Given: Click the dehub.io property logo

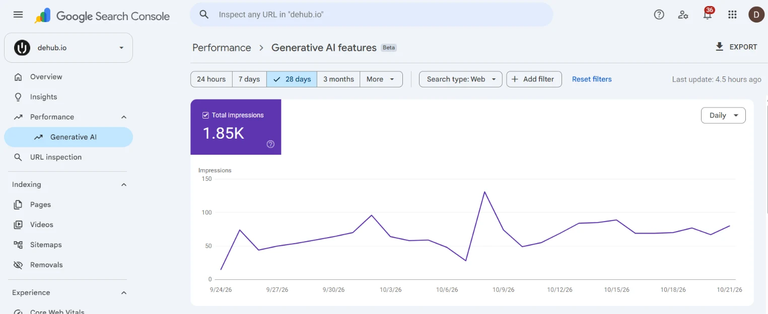Looking at the screenshot, I should 22,48.
